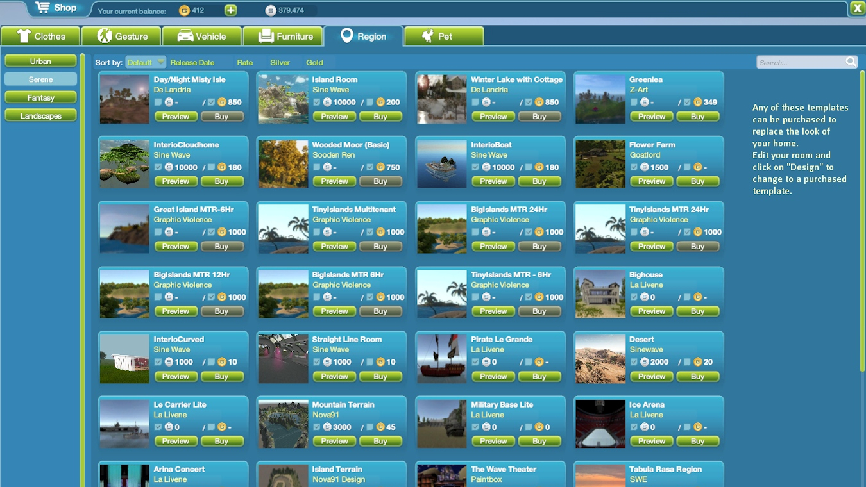Sort regions by Silver price

[280, 62]
